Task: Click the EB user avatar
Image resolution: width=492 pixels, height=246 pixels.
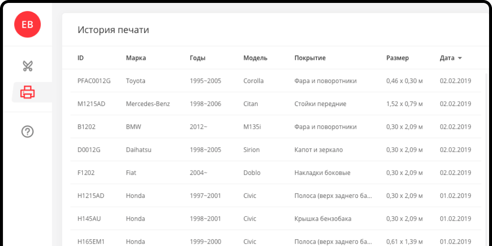Action: tap(28, 25)
